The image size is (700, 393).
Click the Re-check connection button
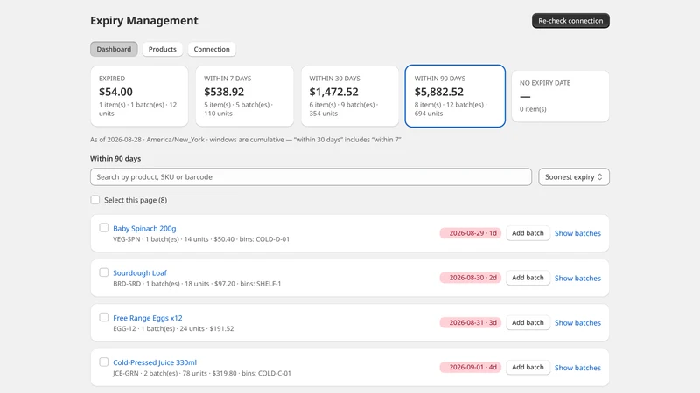point(570,21)
